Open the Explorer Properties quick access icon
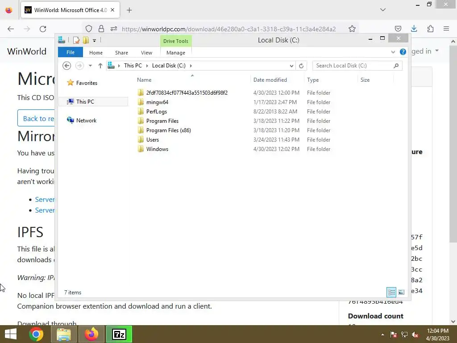The image size is (457, 343). click(76, 40)
